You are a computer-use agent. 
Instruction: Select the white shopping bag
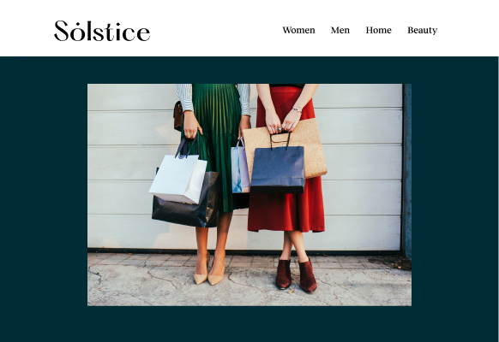tap(177, 179)
